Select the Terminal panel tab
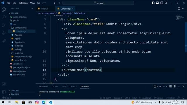This screenshot has height=105, width=187. point(85,86)
